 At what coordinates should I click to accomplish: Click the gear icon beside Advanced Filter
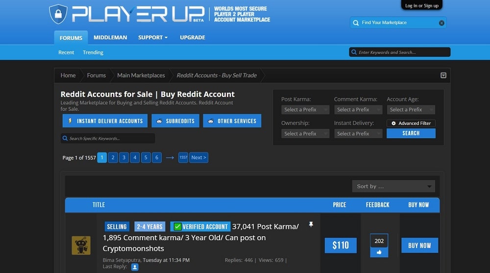click(x=393, y=123)
